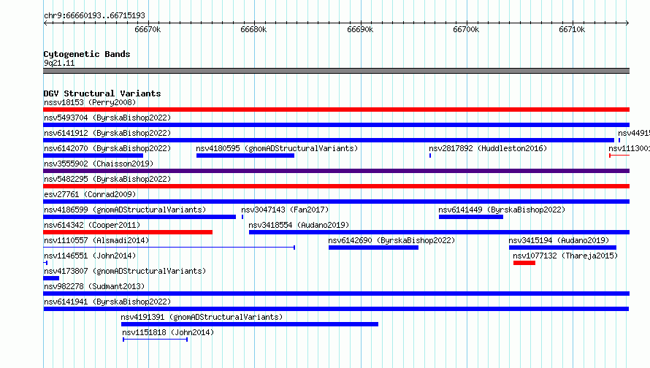This screenshot has width=650, height=368.
Task: Click the thin nsv1110557 variant line
Action: [169, 248]
